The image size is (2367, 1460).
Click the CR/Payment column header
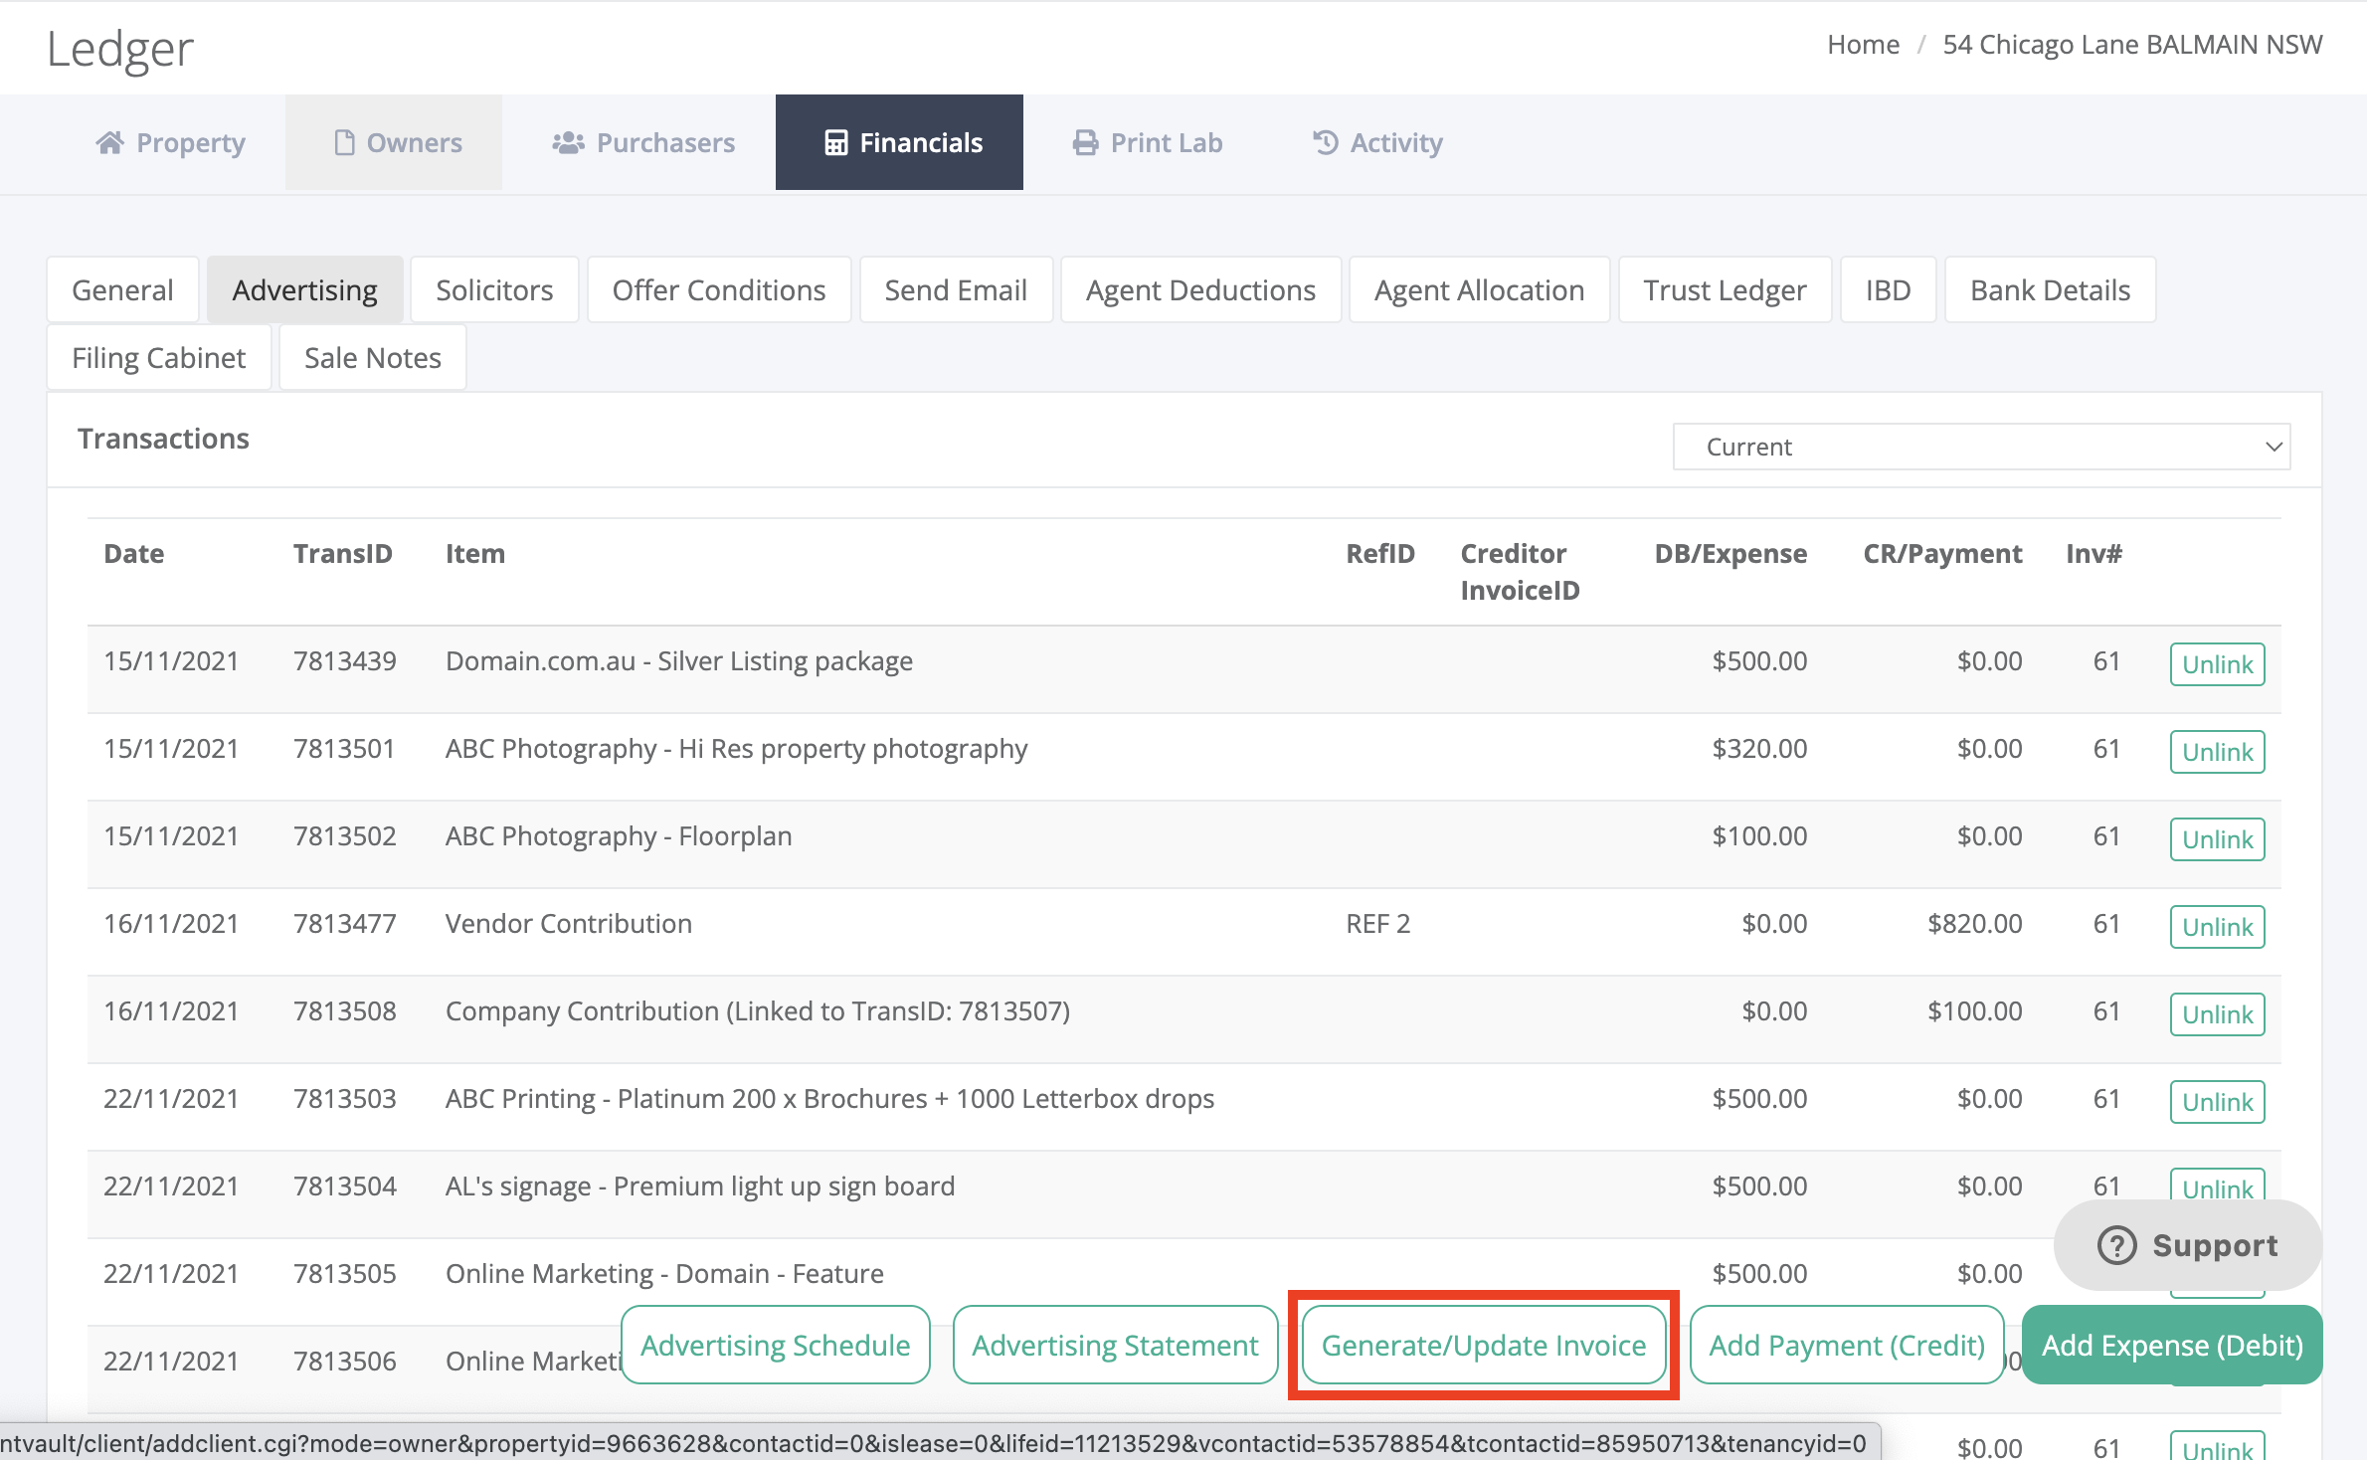(1942, 554)
